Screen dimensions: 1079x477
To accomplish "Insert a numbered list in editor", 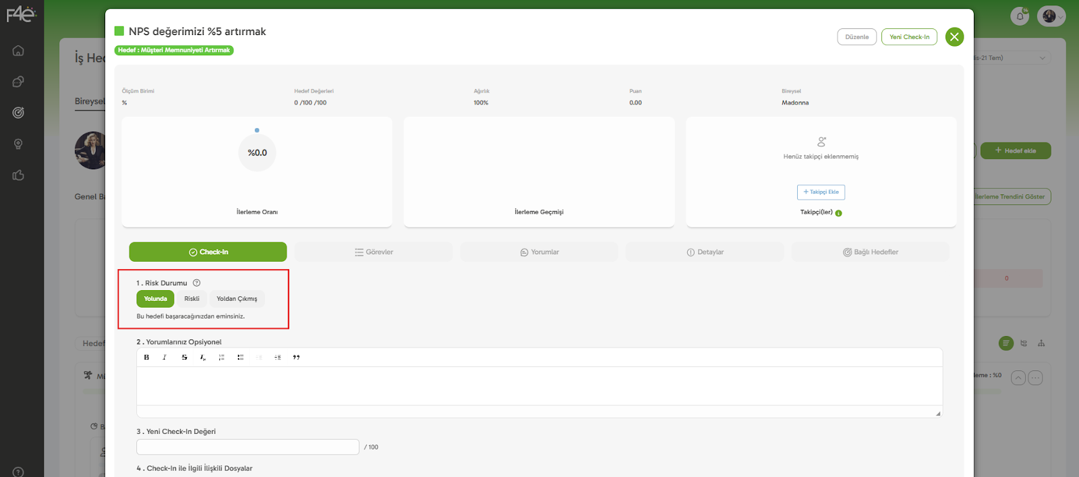I will (221, 358).
